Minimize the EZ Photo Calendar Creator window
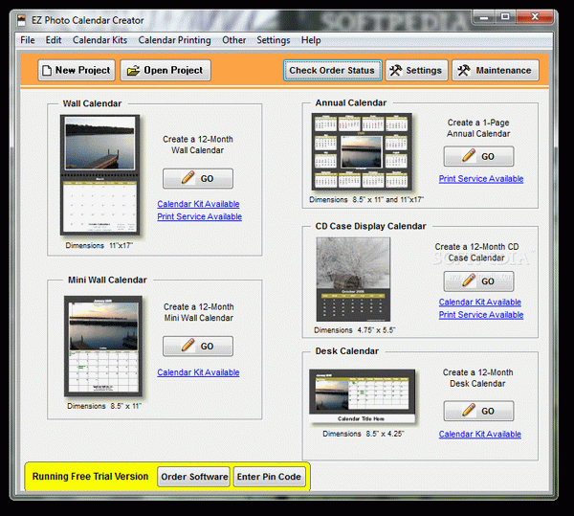Image resolution: width=574 pixels, height=516 pixels. pyautogui.click(x=484, y=17)
